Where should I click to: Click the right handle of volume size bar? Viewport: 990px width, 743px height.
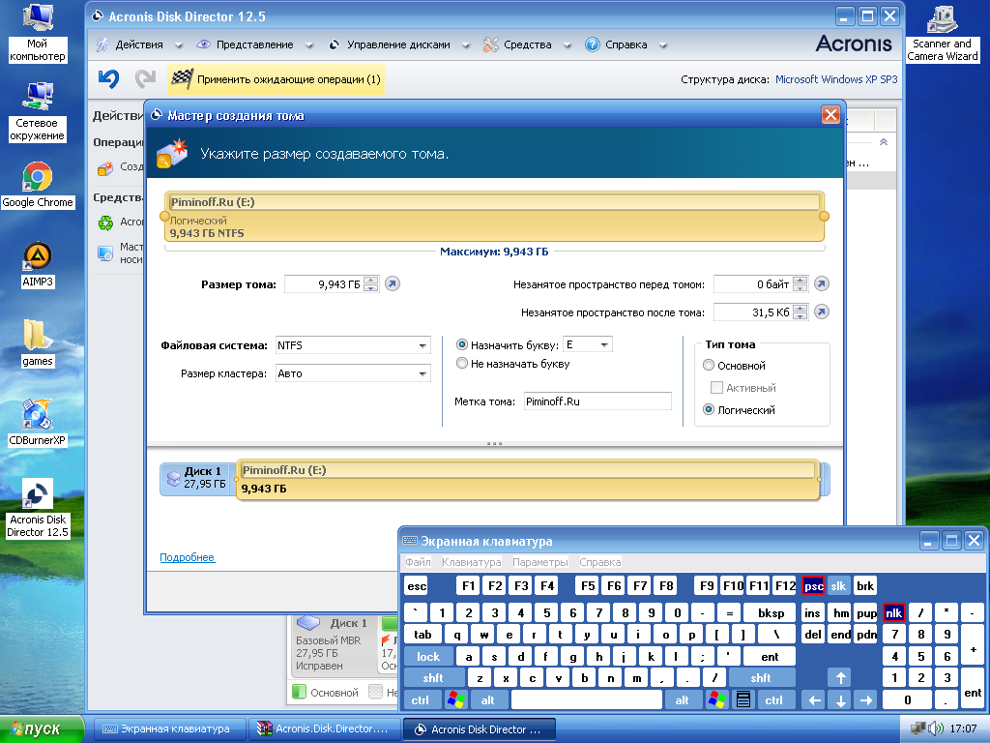(x=824, y=216)
